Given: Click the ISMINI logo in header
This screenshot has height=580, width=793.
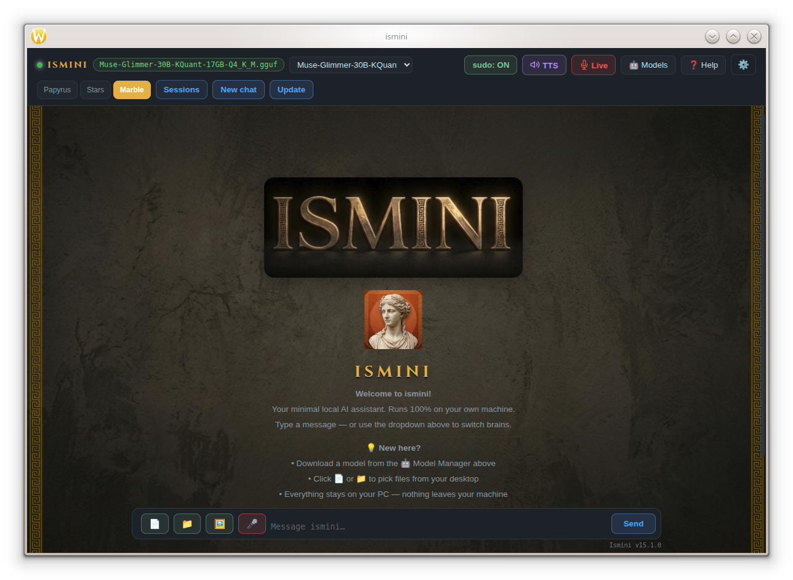Looking at the screenshot, I should coord(67,65).
